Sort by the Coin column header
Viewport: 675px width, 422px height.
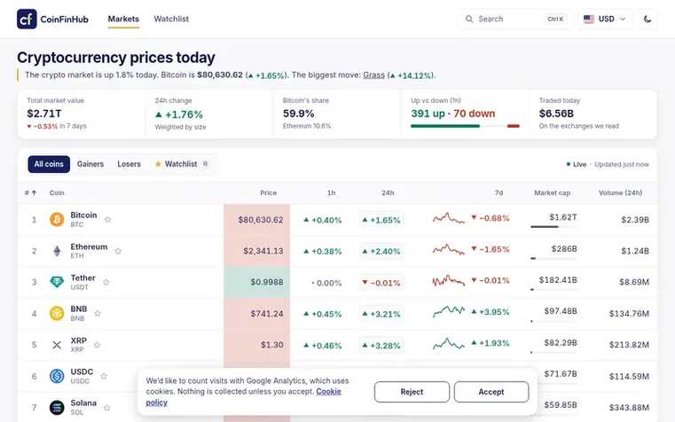[x=57, y=192]
